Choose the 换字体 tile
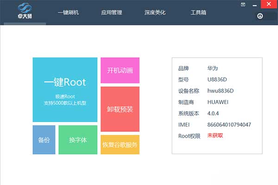Screen dimensions: 278x185 tap(78, 140)
